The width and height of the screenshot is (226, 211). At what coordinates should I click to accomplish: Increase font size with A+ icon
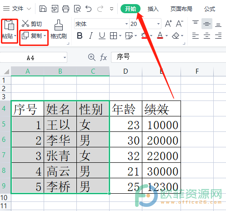168,24
